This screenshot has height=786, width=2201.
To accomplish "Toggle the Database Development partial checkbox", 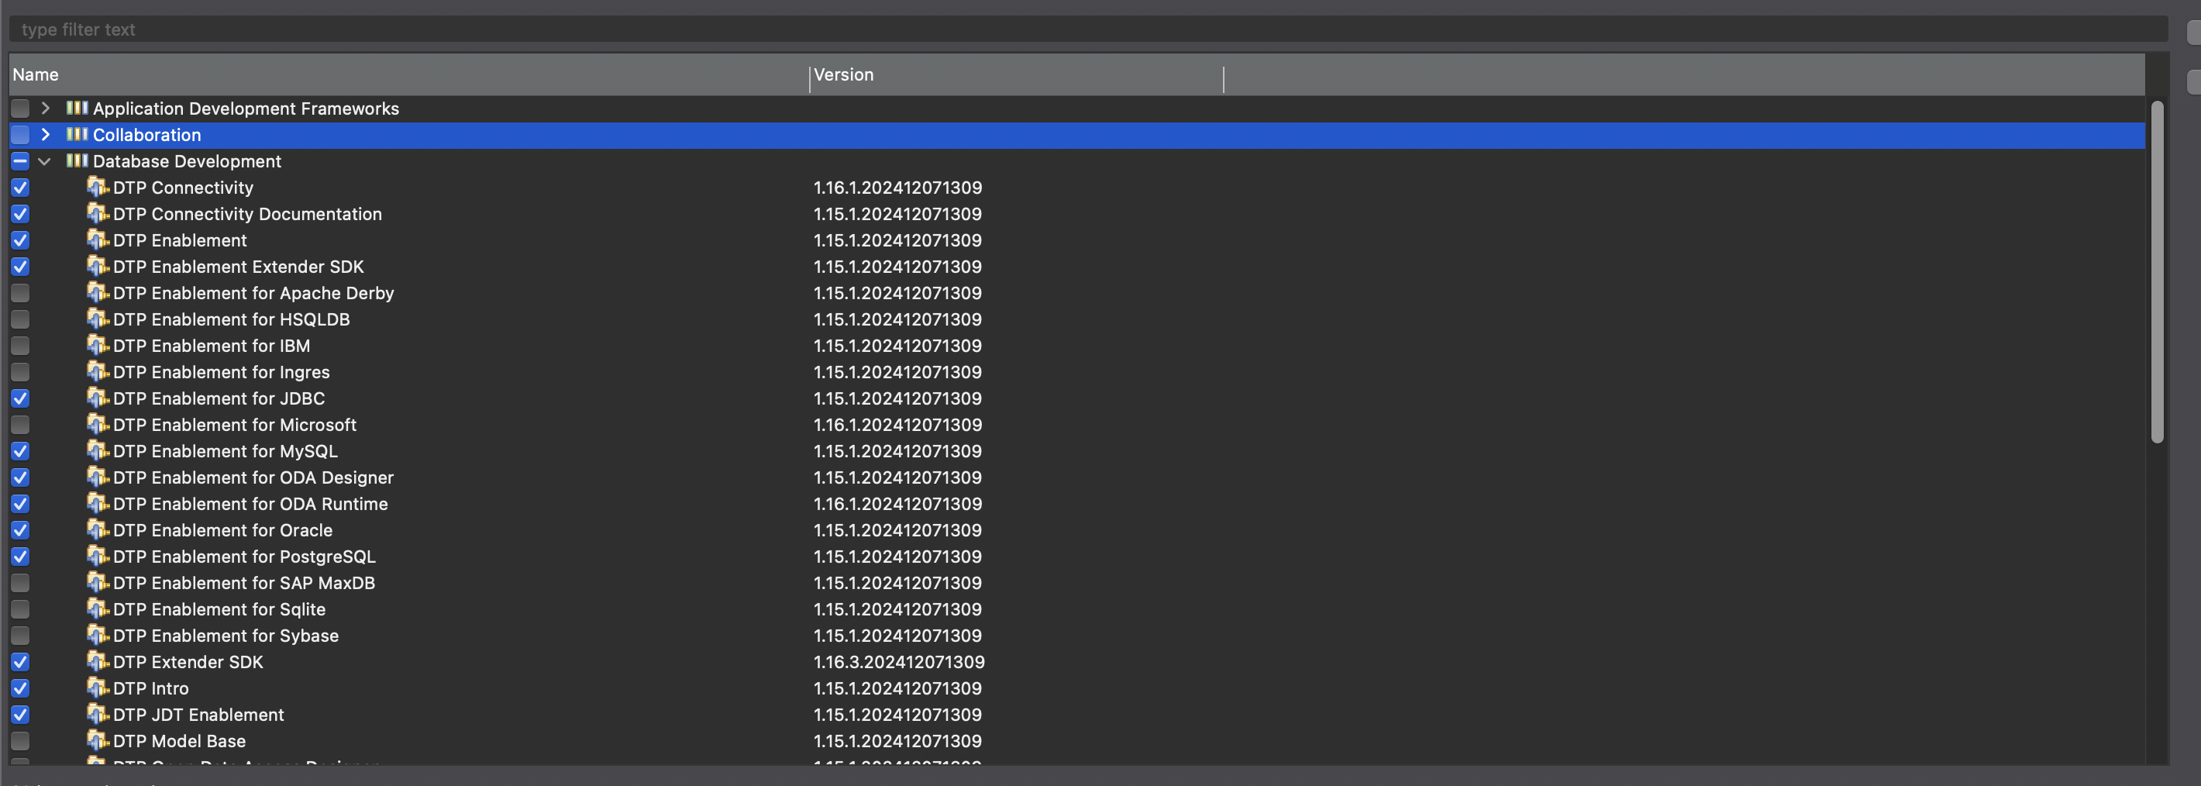I will [x=20, y=161].
